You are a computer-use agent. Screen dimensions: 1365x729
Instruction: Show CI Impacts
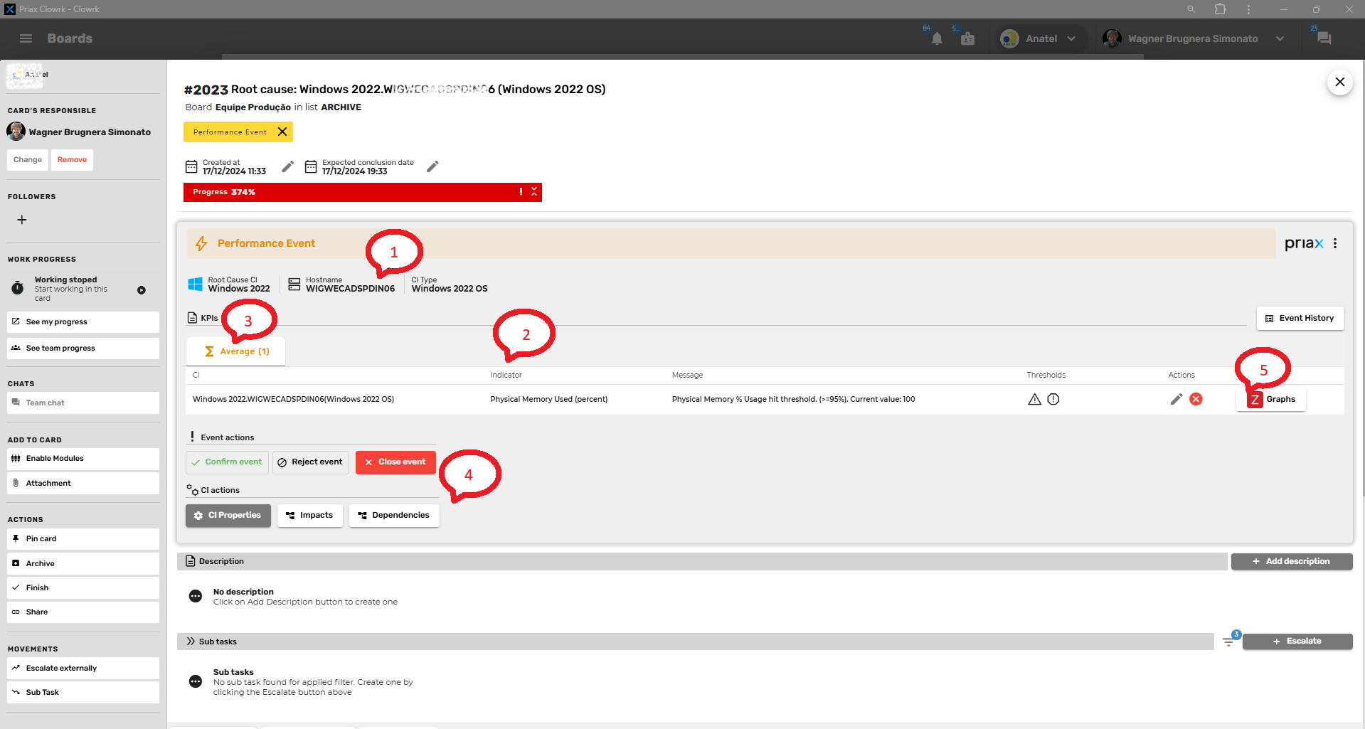point(309,516)
